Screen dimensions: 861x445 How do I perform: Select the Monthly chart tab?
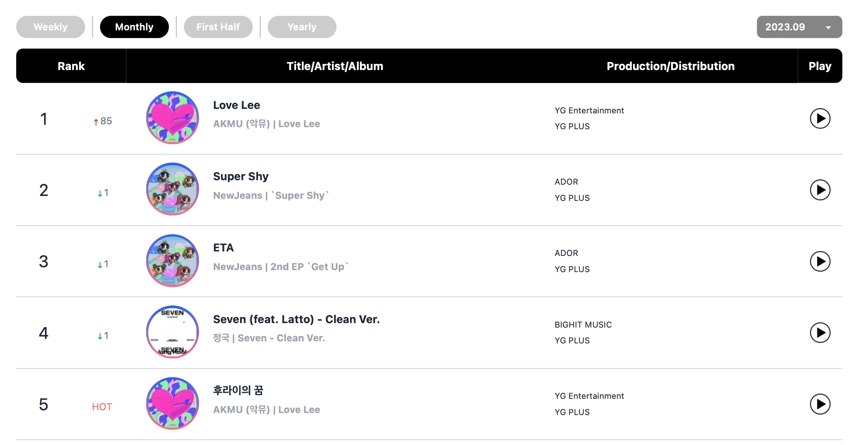coord(134,27)
